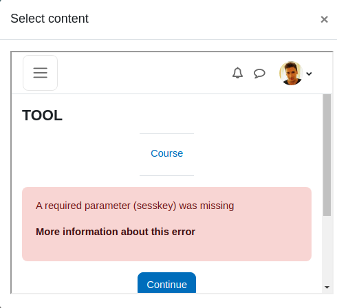Screen dimensions: 337x308
Task: Click the Select content dialog title
Action: (x=50, y=19)
